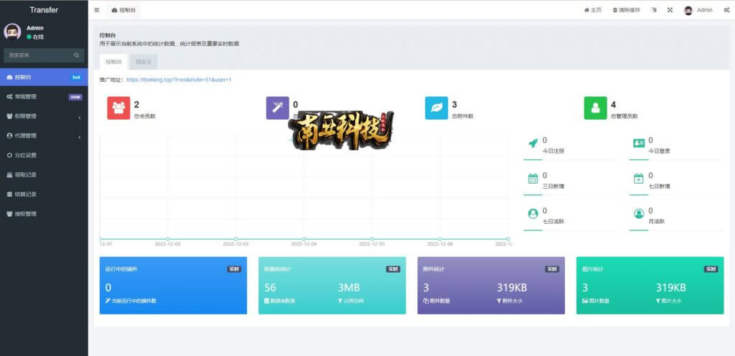The height and width of the screenshot is (356, 735).
Task: Click the attachment icon beside 附件数量
Action: pyautogui.click(x=426, y=301)
